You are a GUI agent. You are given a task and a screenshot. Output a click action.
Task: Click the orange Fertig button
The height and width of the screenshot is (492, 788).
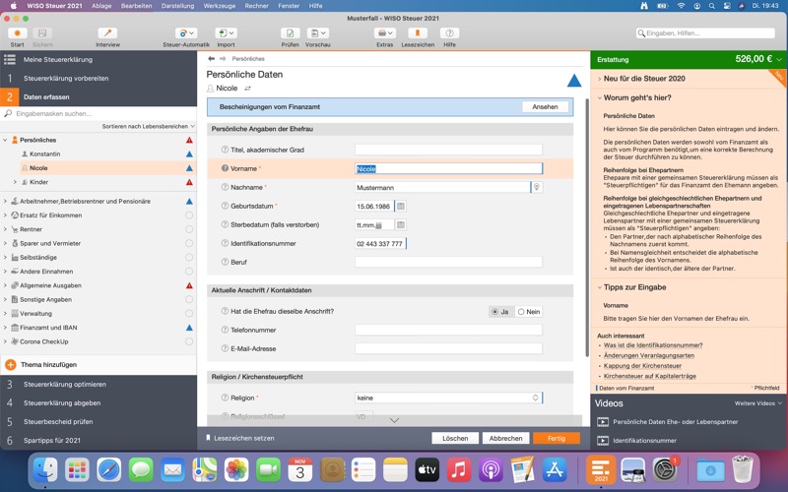[557, 438]
